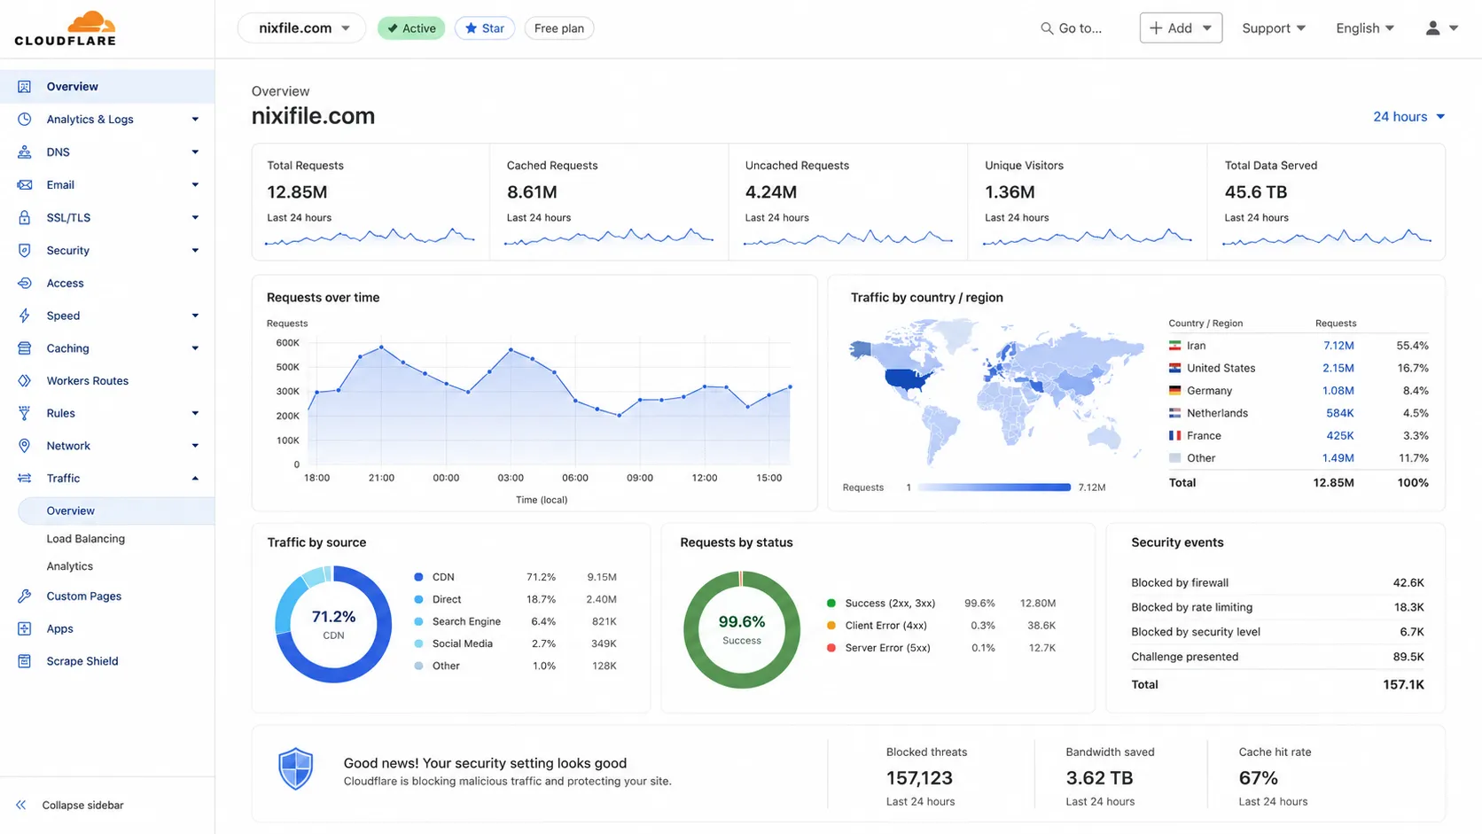
Task: Click the Scrape Shield document icon
Action: tap(25, 661)
